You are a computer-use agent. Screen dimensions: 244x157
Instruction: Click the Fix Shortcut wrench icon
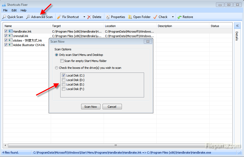pos(59,17)
